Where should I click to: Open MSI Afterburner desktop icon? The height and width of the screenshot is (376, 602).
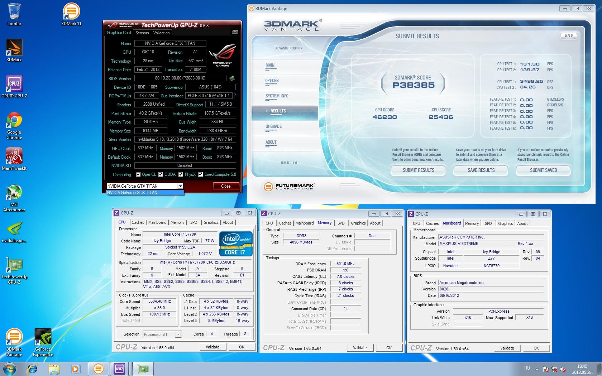click(14, 198)
